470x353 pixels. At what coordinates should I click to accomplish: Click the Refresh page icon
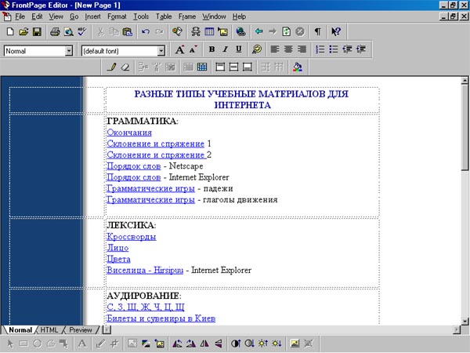[286, 32]
